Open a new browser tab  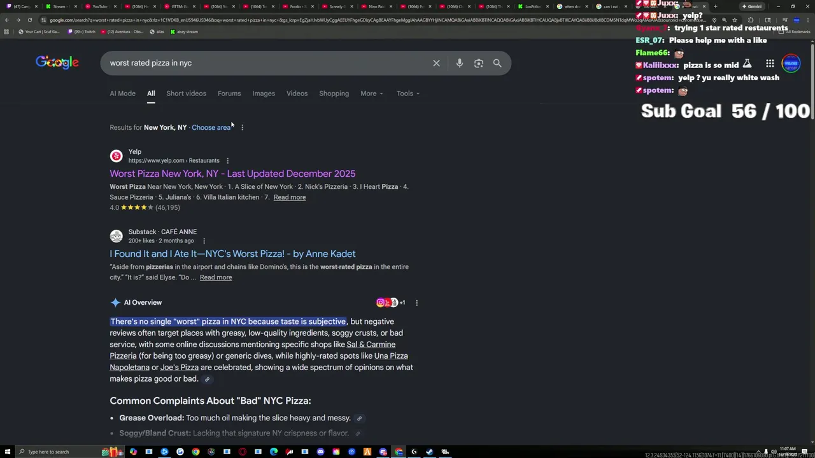(x=715, y=6)
